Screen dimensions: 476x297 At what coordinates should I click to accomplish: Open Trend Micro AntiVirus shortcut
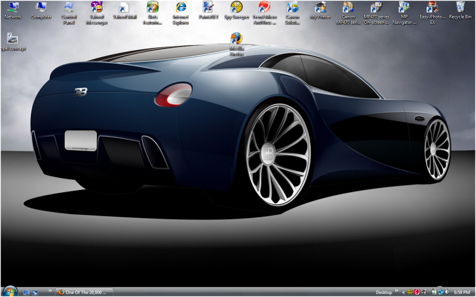pyautogui.click(x=264, y=8)
